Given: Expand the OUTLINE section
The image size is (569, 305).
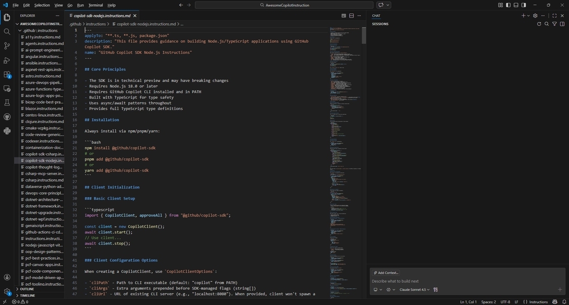Looking at the screenshot, I should (39, 289).
